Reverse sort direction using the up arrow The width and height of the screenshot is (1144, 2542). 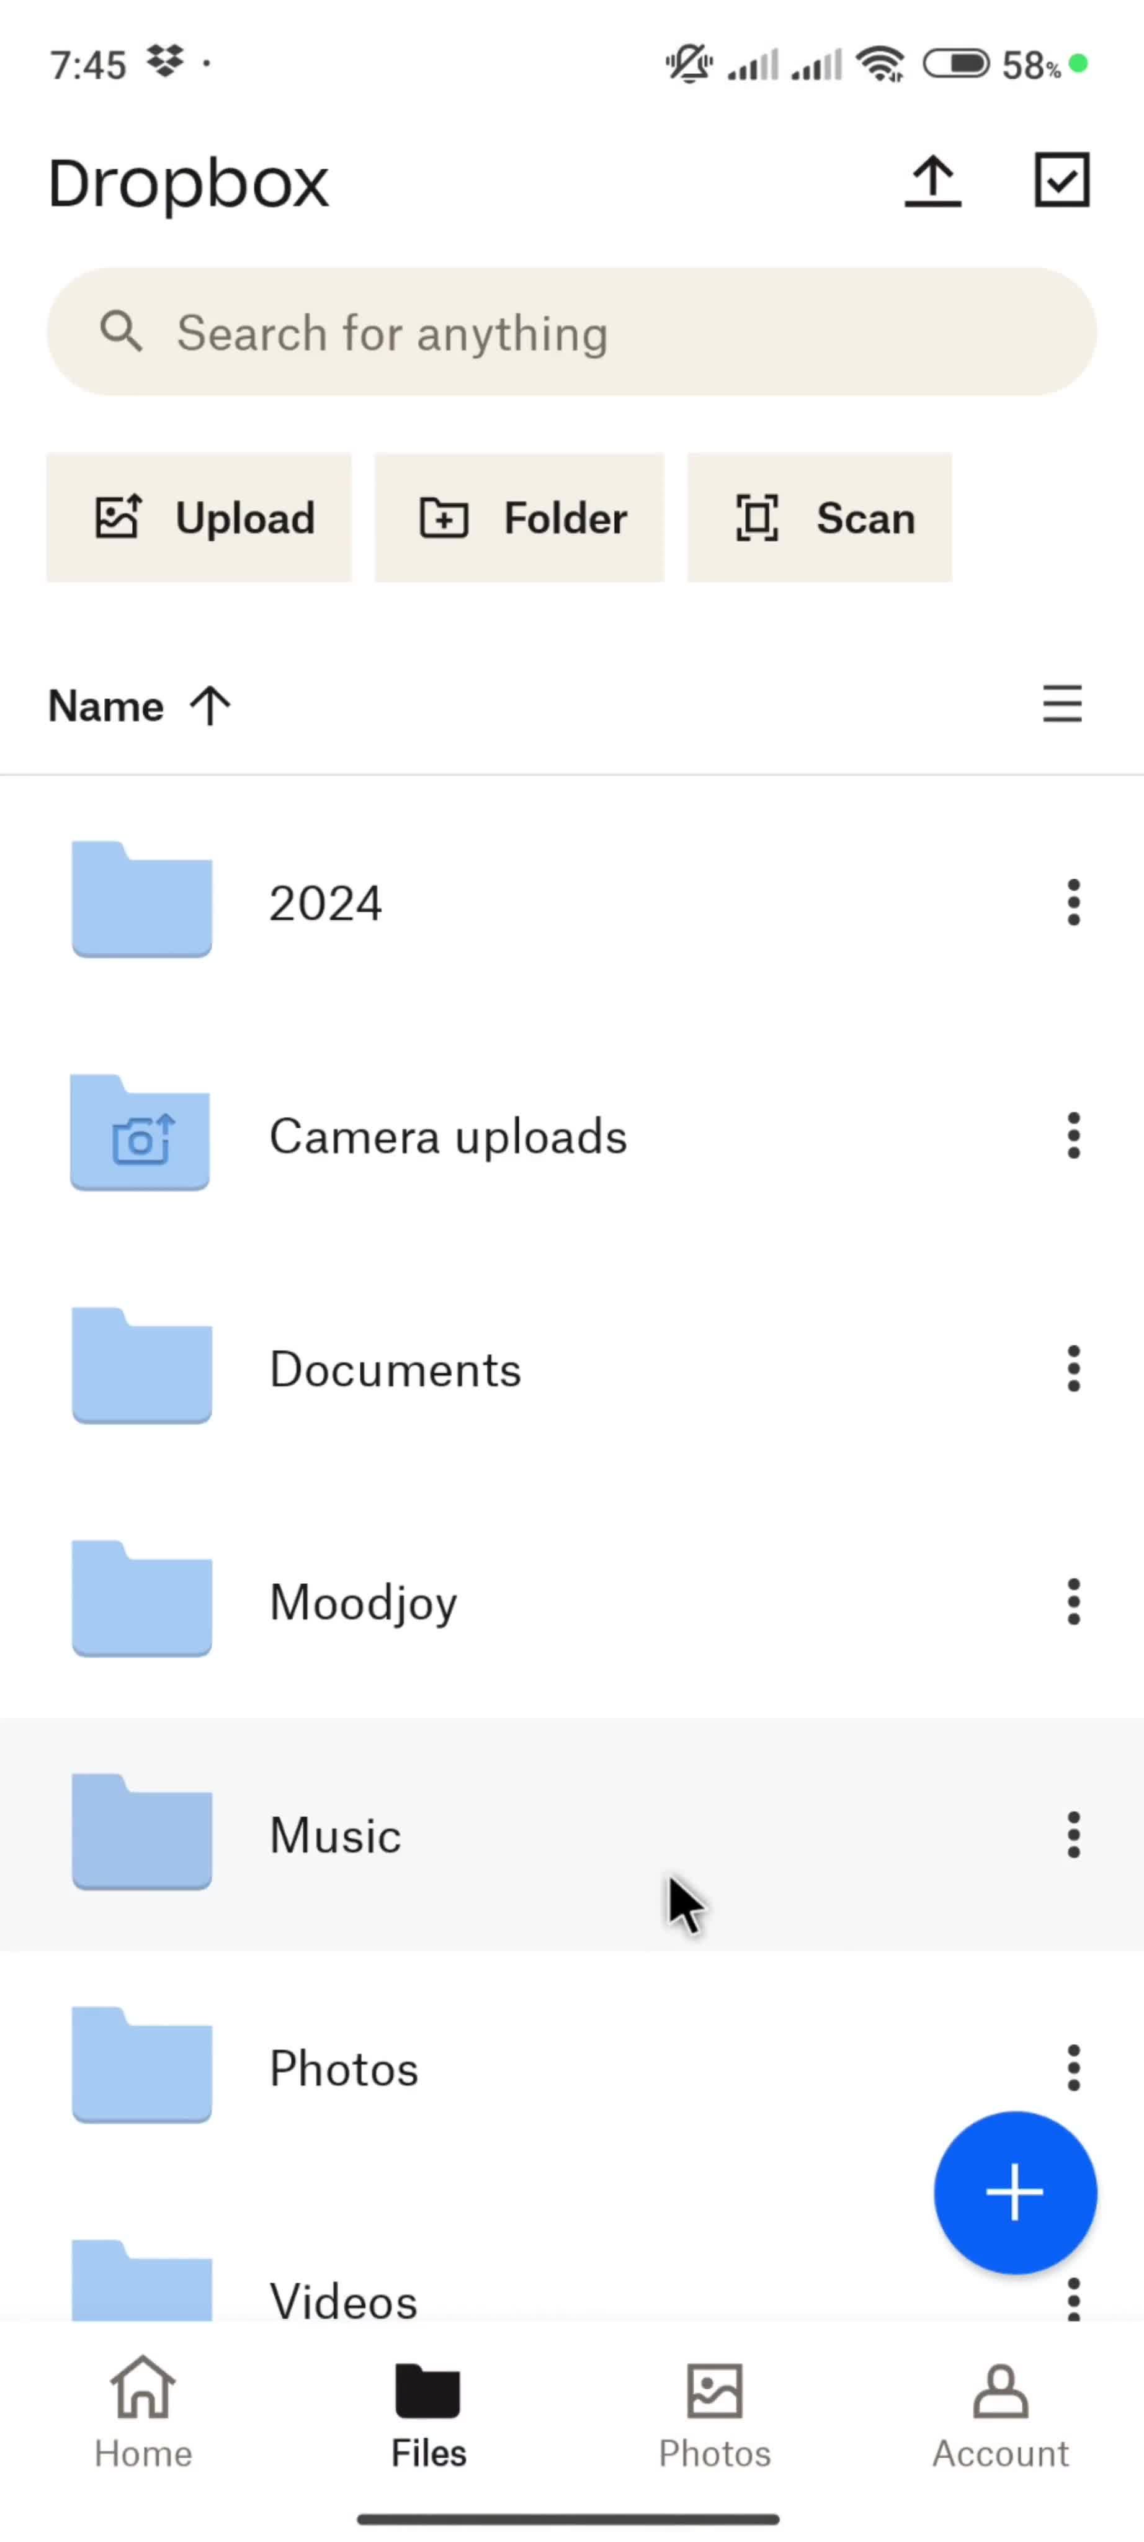210,706
